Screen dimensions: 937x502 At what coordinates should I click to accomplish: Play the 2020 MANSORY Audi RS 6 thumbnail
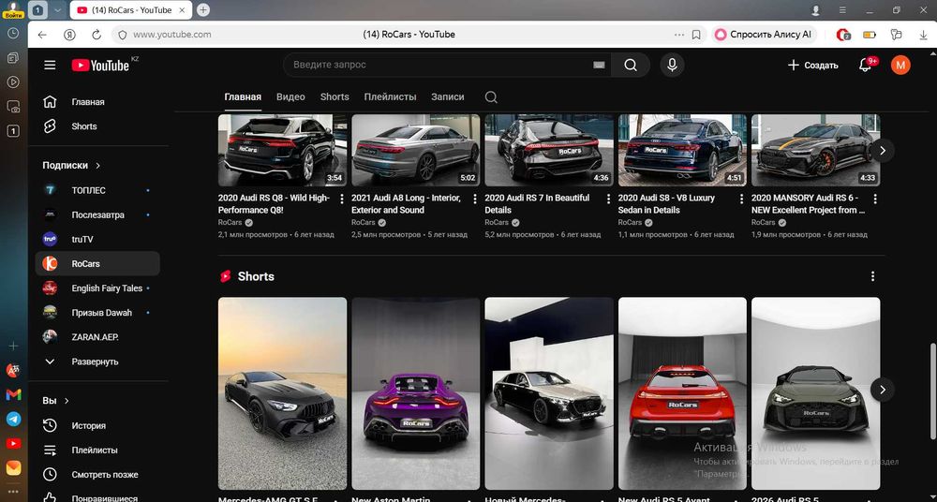[x=816, y=151]
